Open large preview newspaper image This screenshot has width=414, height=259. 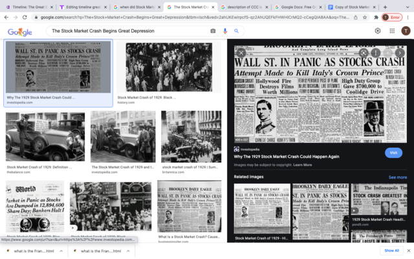click(x=320, y=95)
